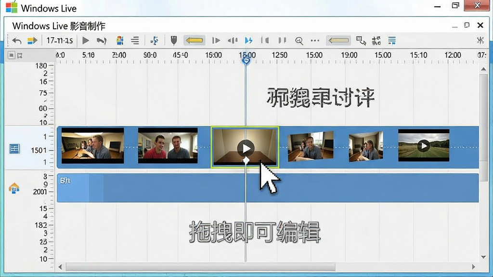Viewport: 493px width, 277px height.
Task: Step forward with the play-bar icon
Action: click(216, 40)
